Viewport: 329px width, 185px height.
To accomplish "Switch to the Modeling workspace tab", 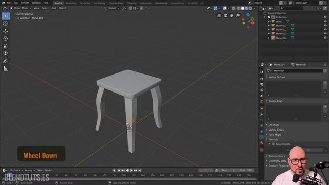I will pyautogui.click(x=71, y=3).
